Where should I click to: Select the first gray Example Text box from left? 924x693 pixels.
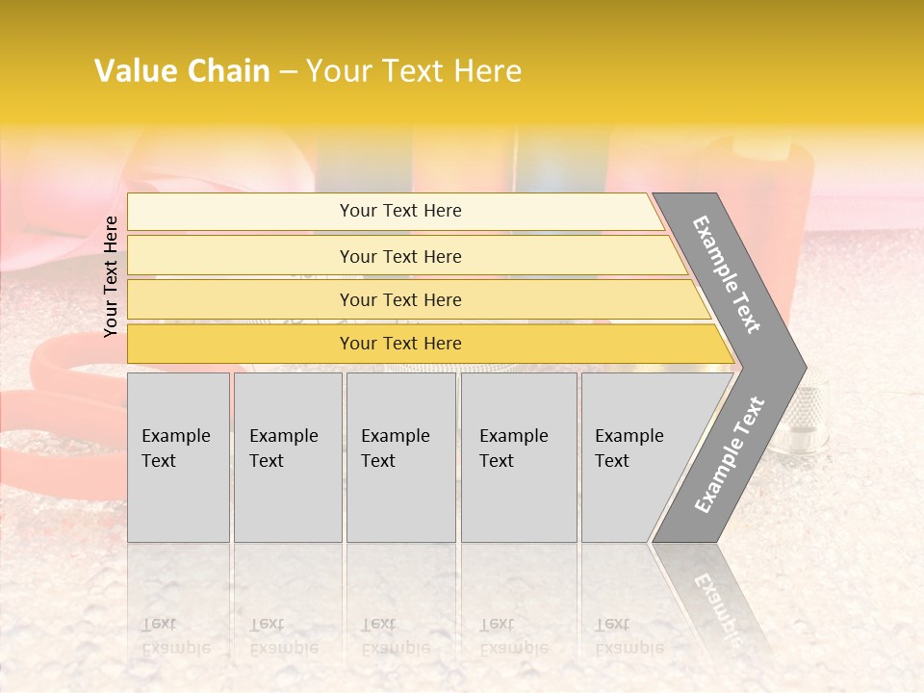pos(178,456)
